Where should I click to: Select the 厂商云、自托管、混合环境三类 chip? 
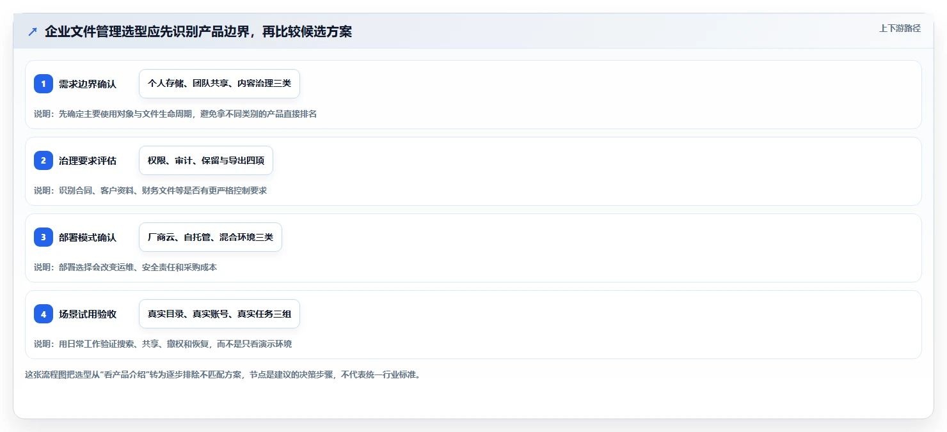coord(211,237)
